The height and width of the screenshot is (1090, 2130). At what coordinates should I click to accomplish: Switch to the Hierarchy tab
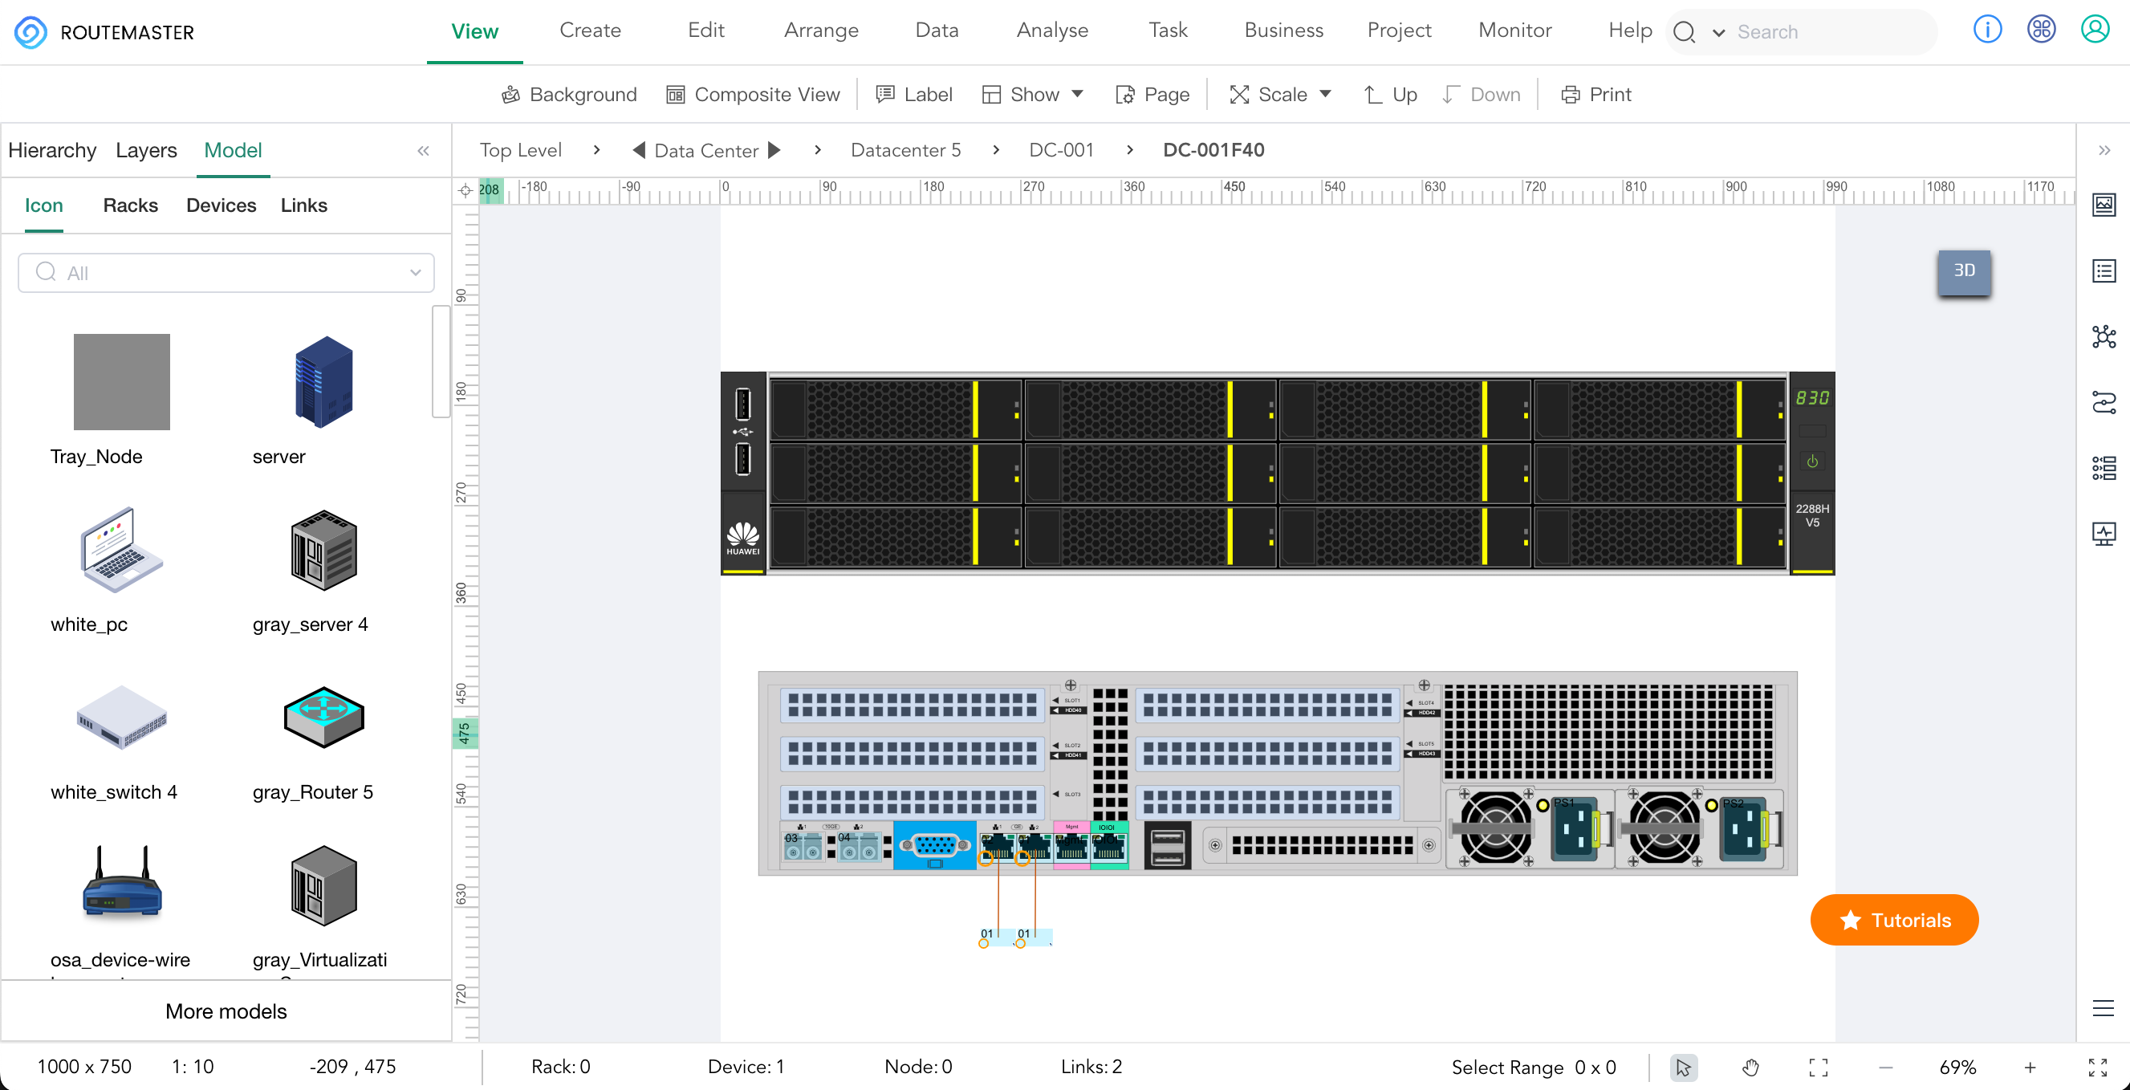52,151
